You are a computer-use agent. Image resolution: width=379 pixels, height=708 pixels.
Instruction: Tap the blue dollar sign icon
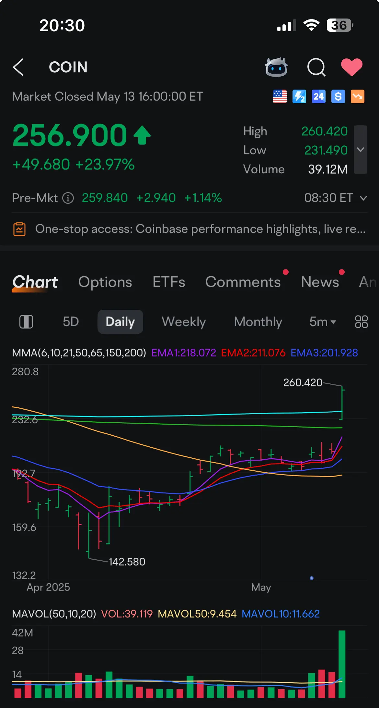338,96
